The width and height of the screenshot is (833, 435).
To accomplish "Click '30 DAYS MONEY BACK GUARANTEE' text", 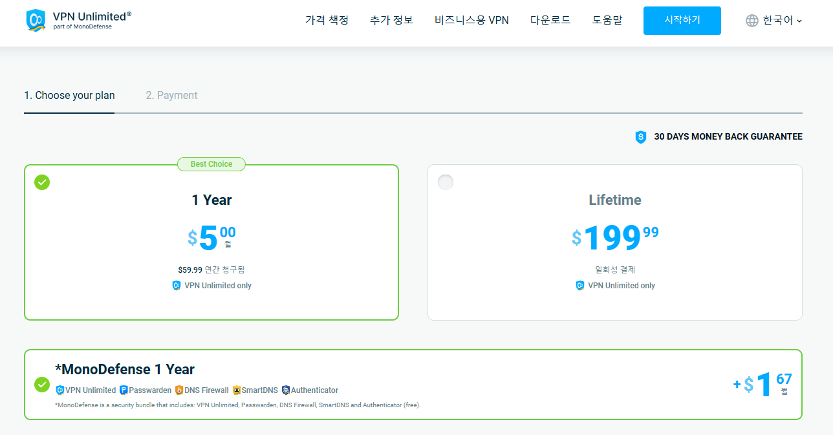I will point(728,137).
